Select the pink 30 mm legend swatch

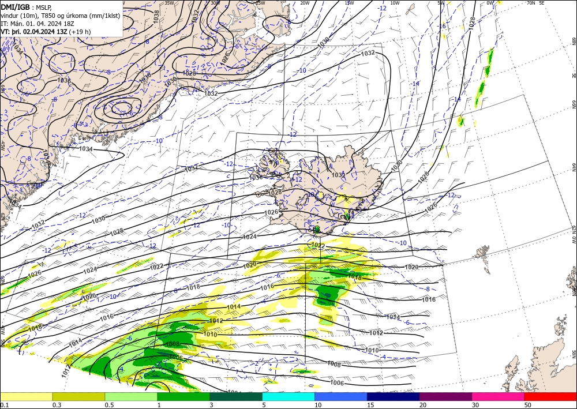pyautogui.click(x=499, y=396)
